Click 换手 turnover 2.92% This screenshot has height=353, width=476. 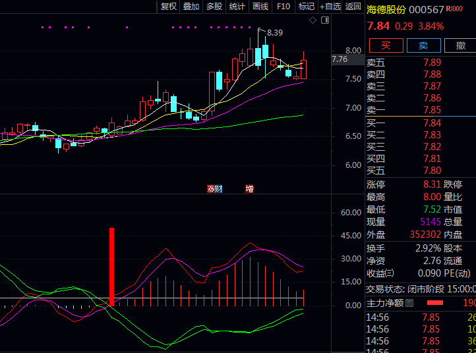click(428, 248)
